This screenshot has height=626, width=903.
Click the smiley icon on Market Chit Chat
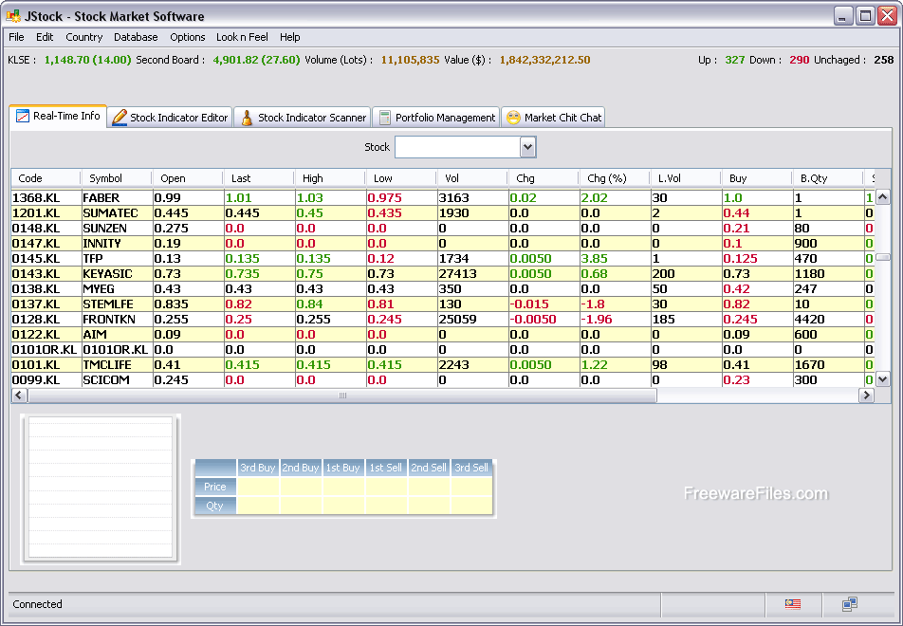pos(513,118)
